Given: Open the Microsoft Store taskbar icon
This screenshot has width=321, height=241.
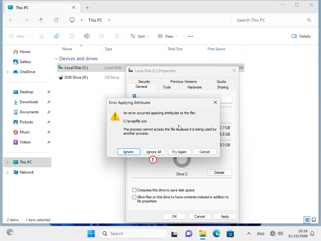Looking at the screenshot, I should coord(230,233).
